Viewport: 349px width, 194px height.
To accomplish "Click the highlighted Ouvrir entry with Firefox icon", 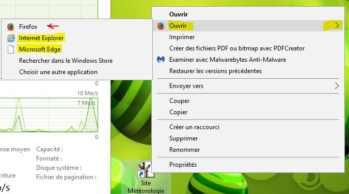I will 248,26.
